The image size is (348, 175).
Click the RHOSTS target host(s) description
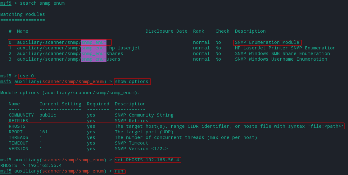tap(229, 126)
